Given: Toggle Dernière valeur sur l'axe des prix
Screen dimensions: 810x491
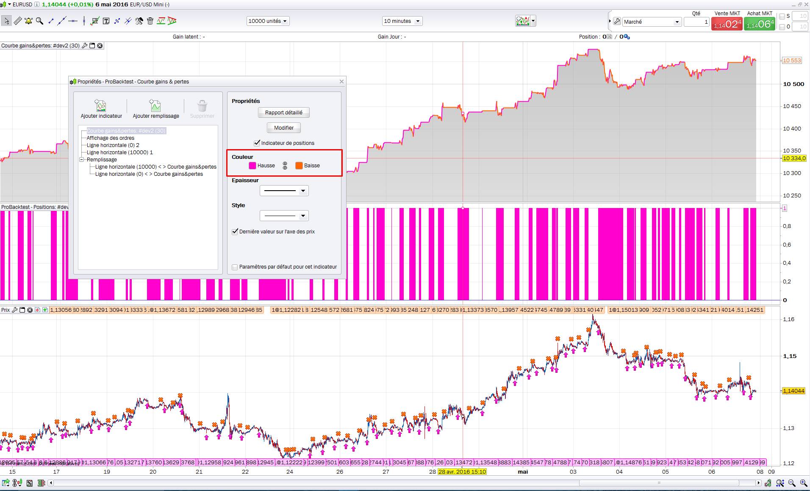Looking at the screenshot, I should click(x=235, y=232).
